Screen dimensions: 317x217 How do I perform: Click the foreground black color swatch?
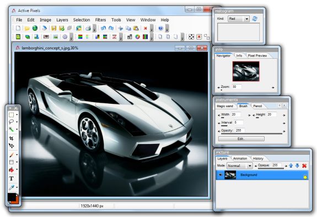[12, 197]
